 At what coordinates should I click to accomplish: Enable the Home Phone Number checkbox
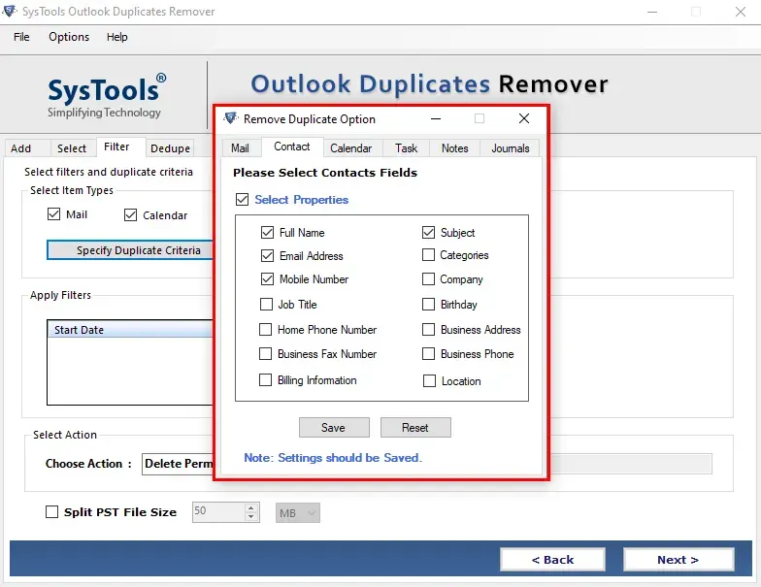coord(266,330)
